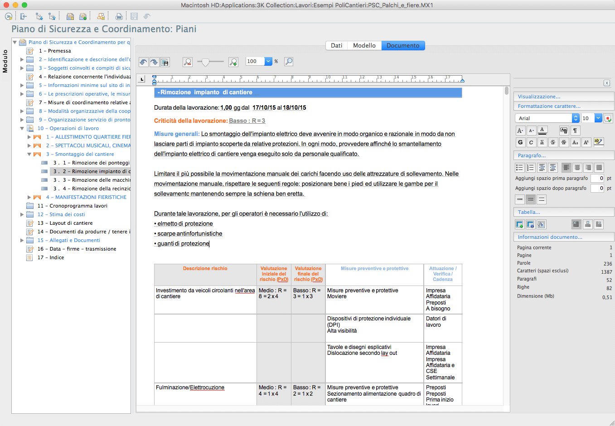Toggle superscript A² formatting
The image size is (615, 426).
(x=586, y=142)
